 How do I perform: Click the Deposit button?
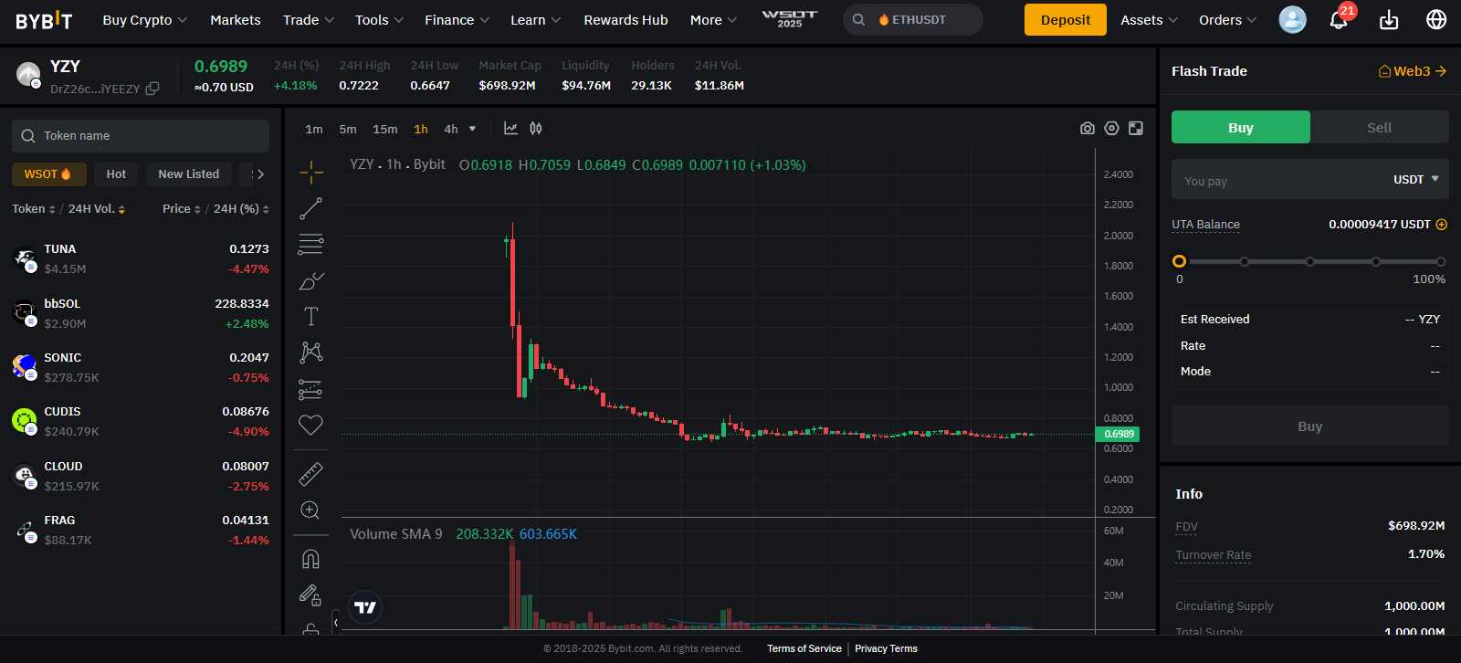pyautogui.click(x=1065, y=20)
